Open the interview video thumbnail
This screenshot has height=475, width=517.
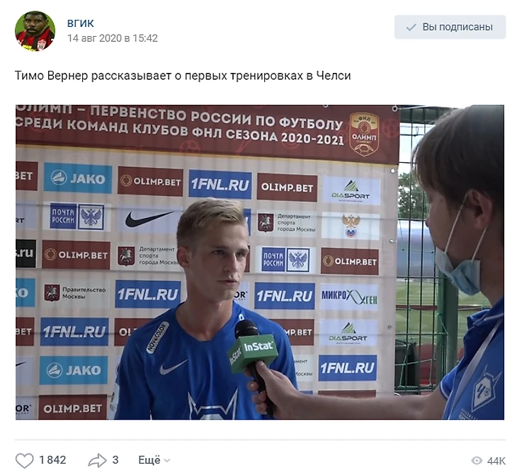tap(260, 262)
